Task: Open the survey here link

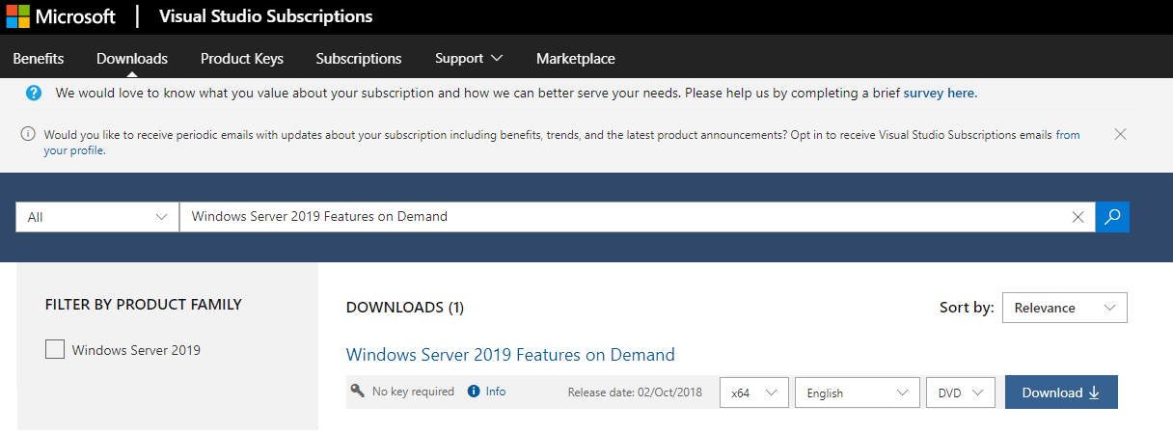Action: tap(939, 94)
